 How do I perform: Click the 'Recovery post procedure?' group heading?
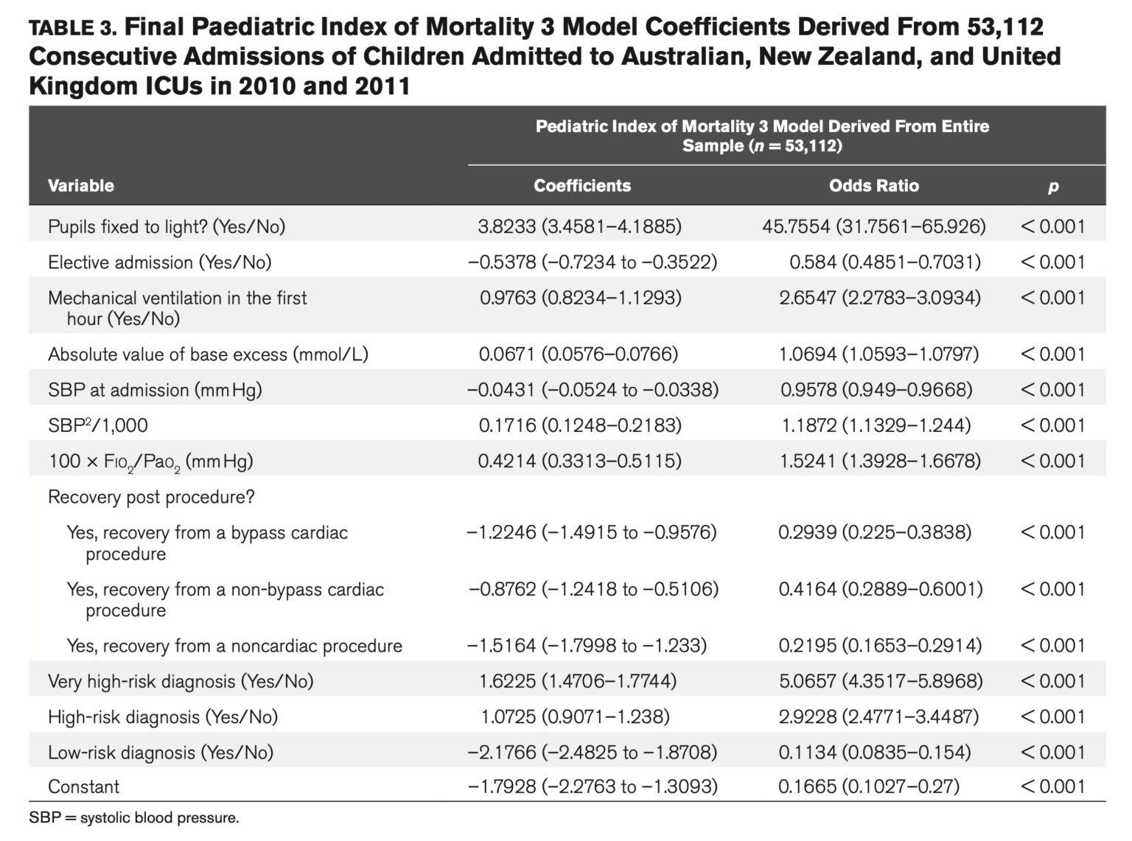[151, 497]
